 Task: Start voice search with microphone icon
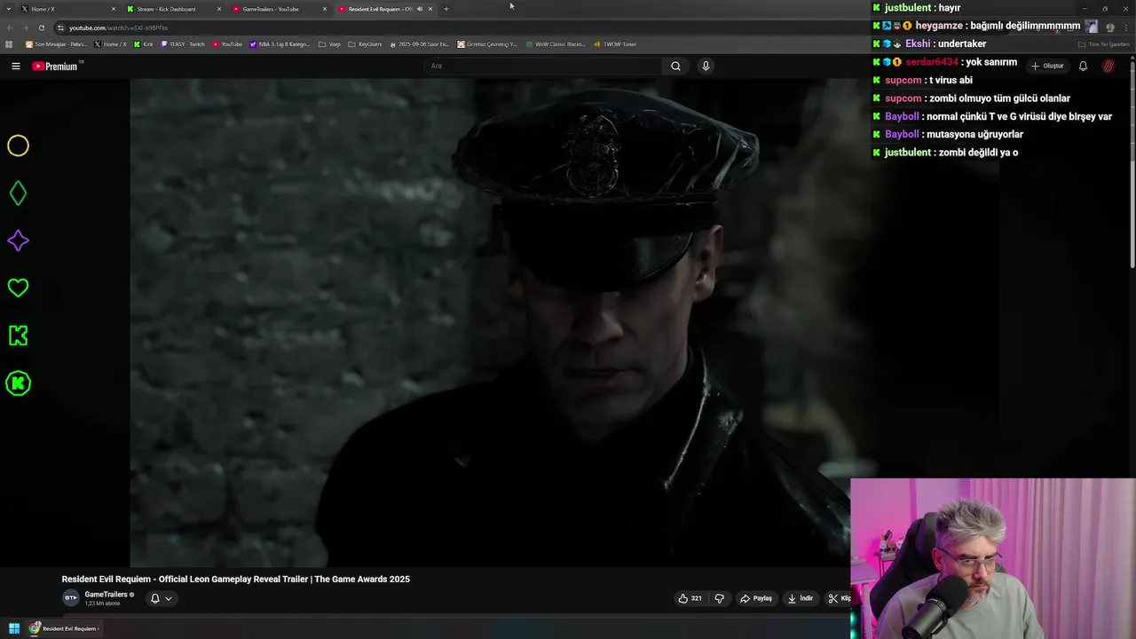pos(706,66)
